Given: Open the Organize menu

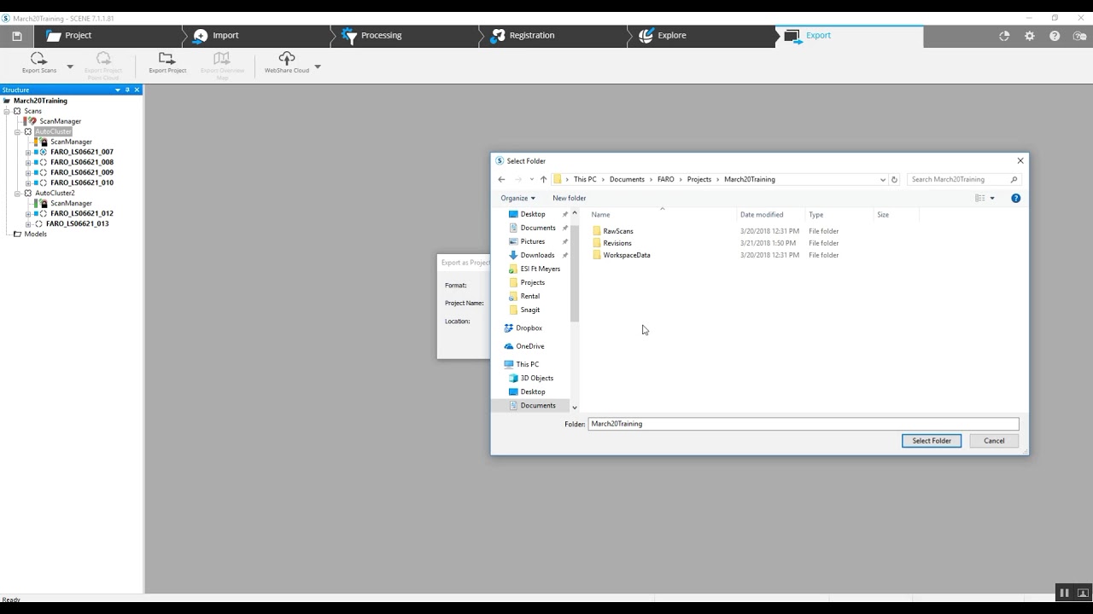Looking at the screenshot, I should click(517, 198).
